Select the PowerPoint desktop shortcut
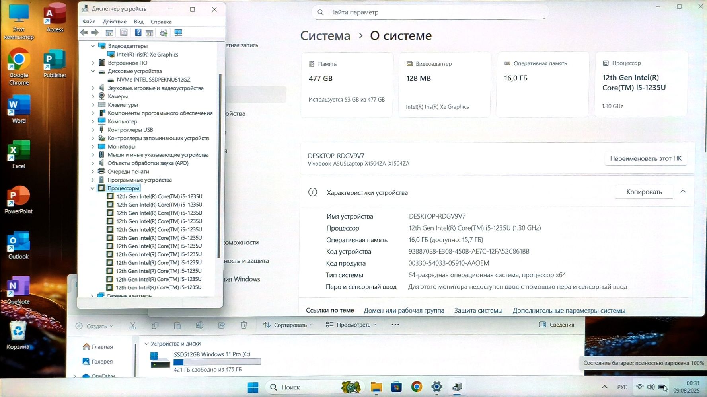The image size is (707, 397). point(19,200)
